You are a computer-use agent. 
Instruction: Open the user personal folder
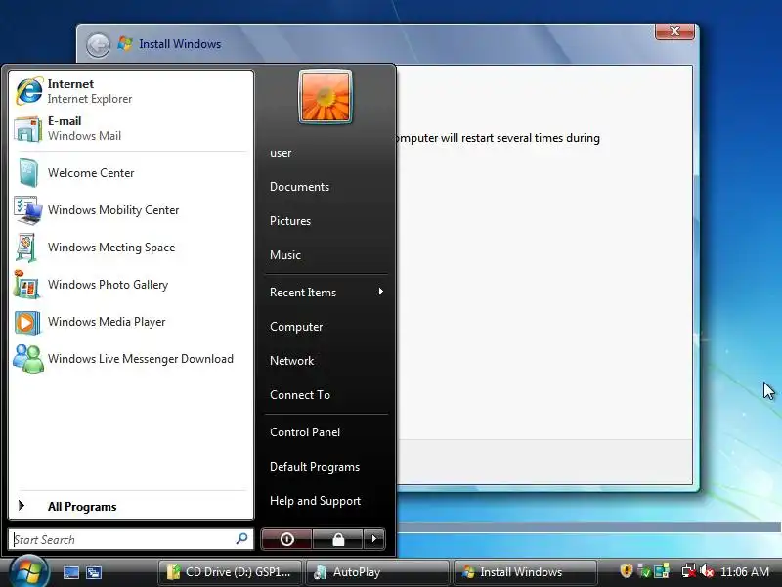[281, 153]
